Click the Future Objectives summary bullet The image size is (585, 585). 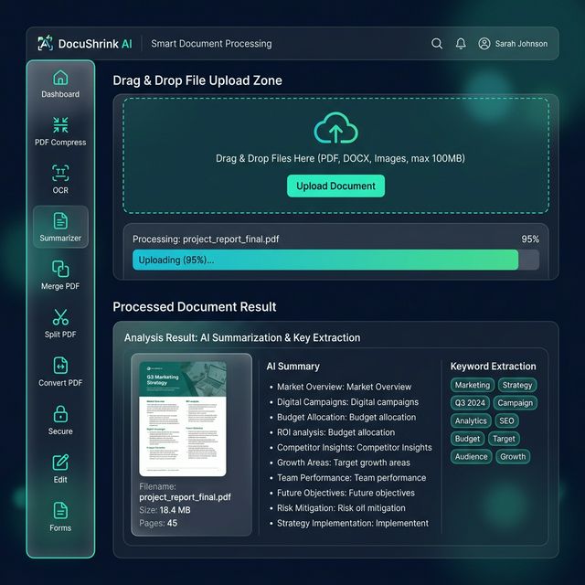pyautogui.click(x=346, y=493)
